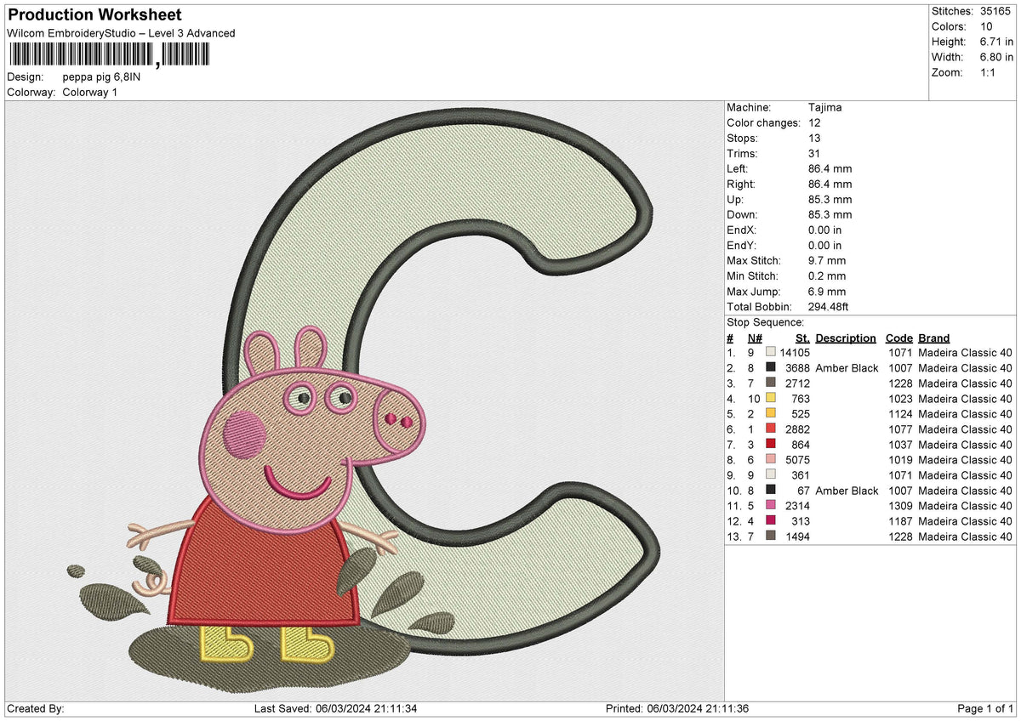Click the Machine value 'Tajima'
Viewport: 1021px width, 721px height.
coord(825,108)
